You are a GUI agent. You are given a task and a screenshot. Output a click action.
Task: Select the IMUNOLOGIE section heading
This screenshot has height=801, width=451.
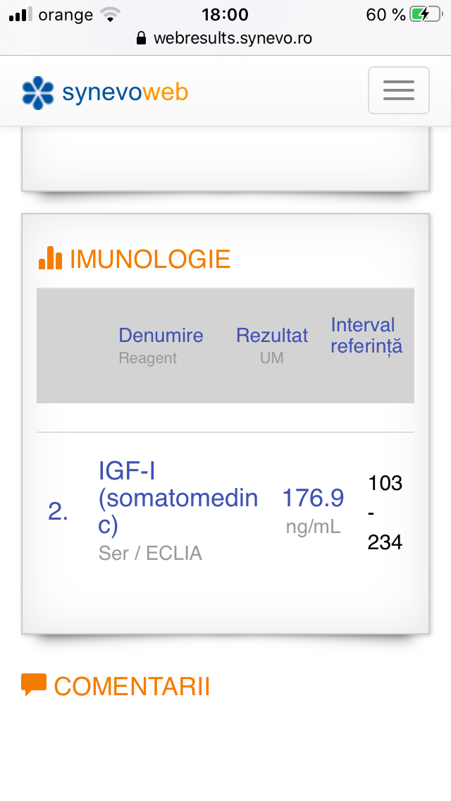click(x=149, y=259)
